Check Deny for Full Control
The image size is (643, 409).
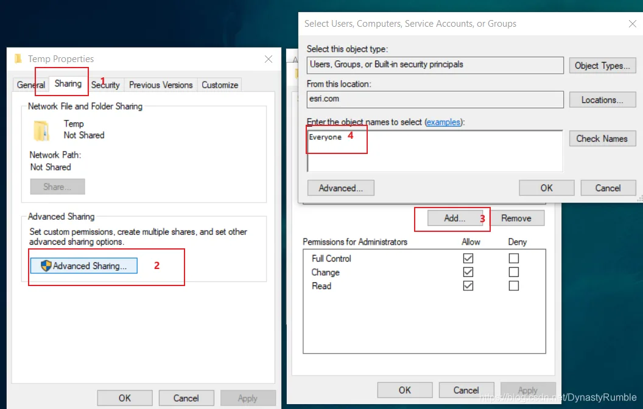click(x=514, y=258)
